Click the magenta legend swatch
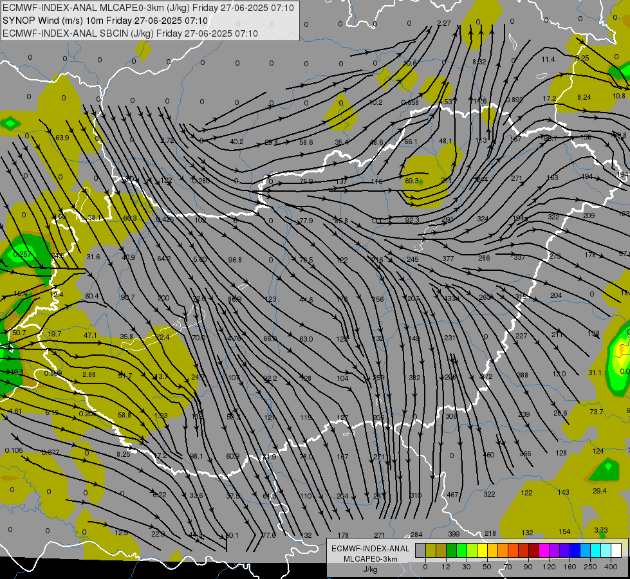The width and height of the screenshot is (630, 579). coord(544,551)
